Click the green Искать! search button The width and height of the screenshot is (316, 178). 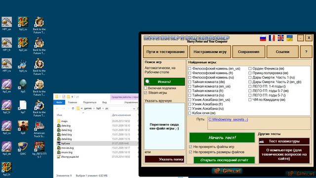pos(164,82)
